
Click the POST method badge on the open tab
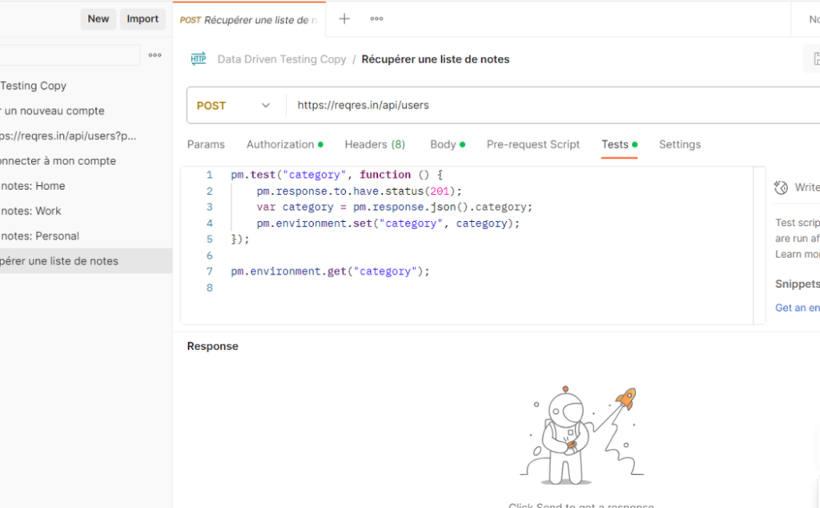[x=191, y=18]
